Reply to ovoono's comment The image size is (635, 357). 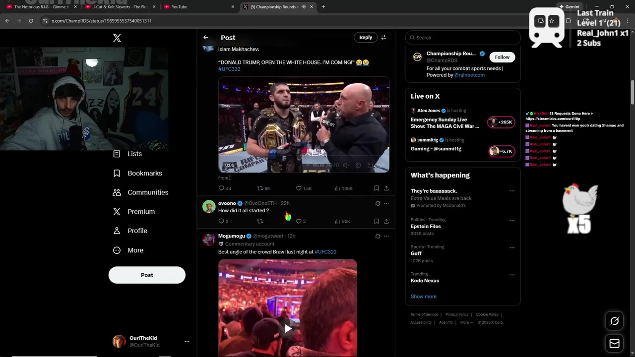point(223,221)
